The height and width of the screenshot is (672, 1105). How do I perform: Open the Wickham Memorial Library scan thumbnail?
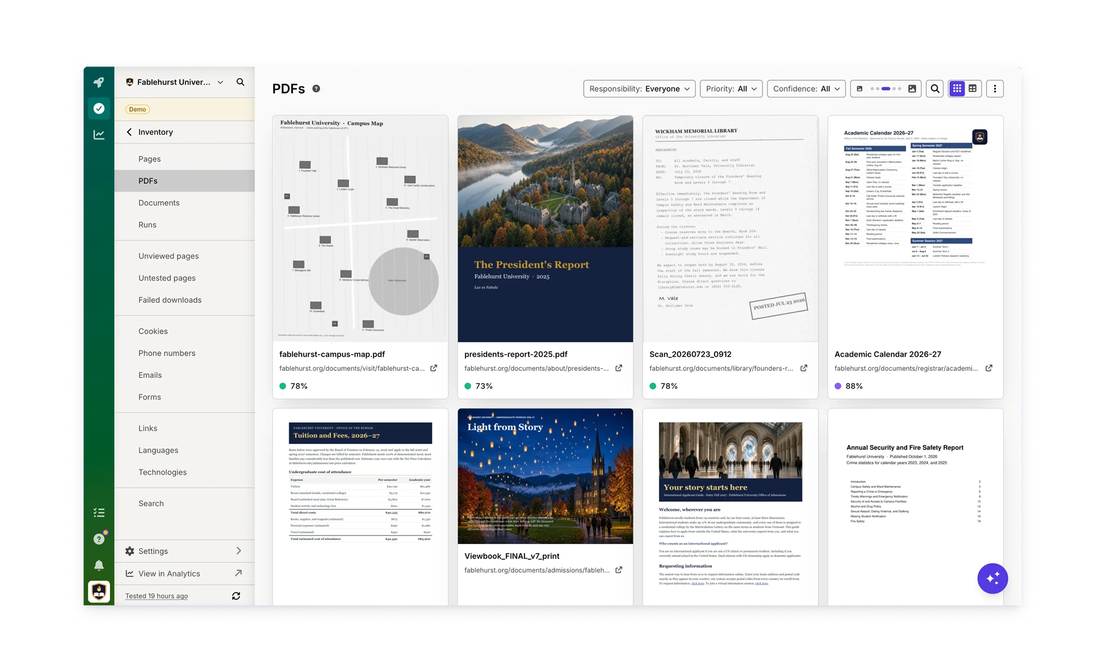click(x=730, y=229)
